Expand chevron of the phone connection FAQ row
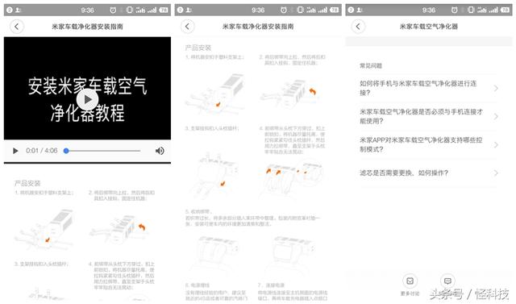516x304 pixels. point(496,88)
